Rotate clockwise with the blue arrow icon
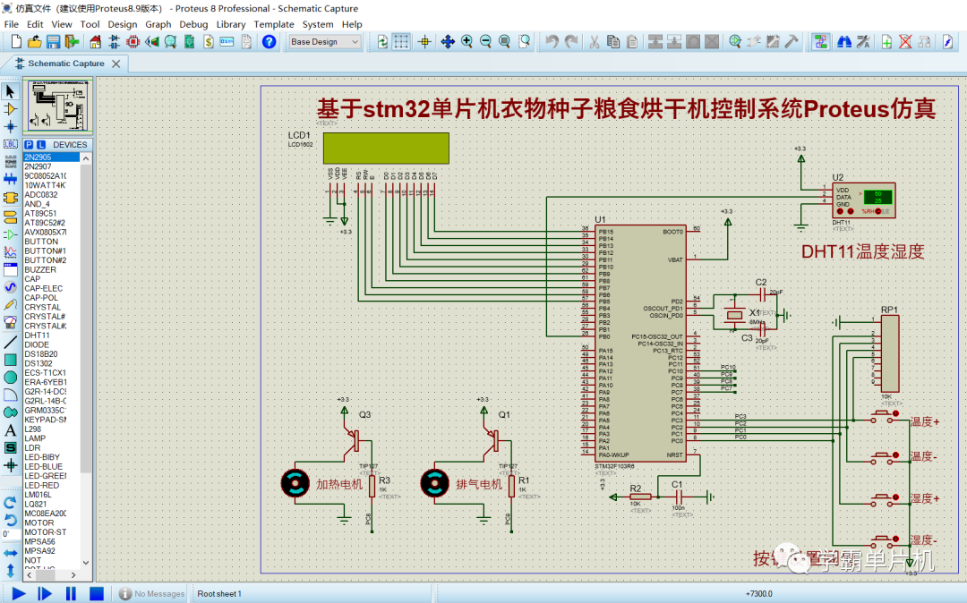 coord(10,503)
